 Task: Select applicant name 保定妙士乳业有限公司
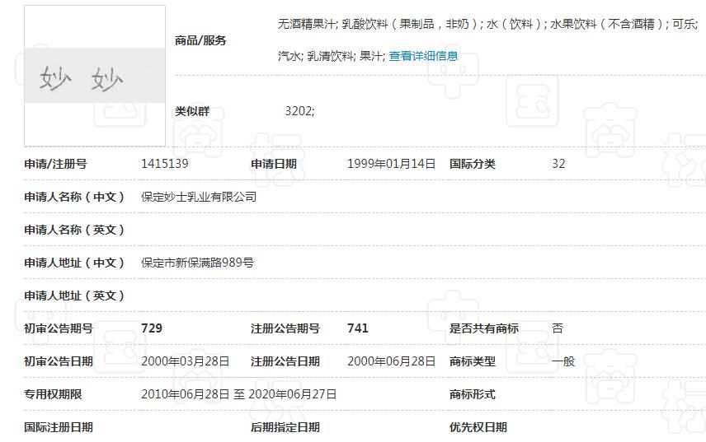(x=199, y=197)
